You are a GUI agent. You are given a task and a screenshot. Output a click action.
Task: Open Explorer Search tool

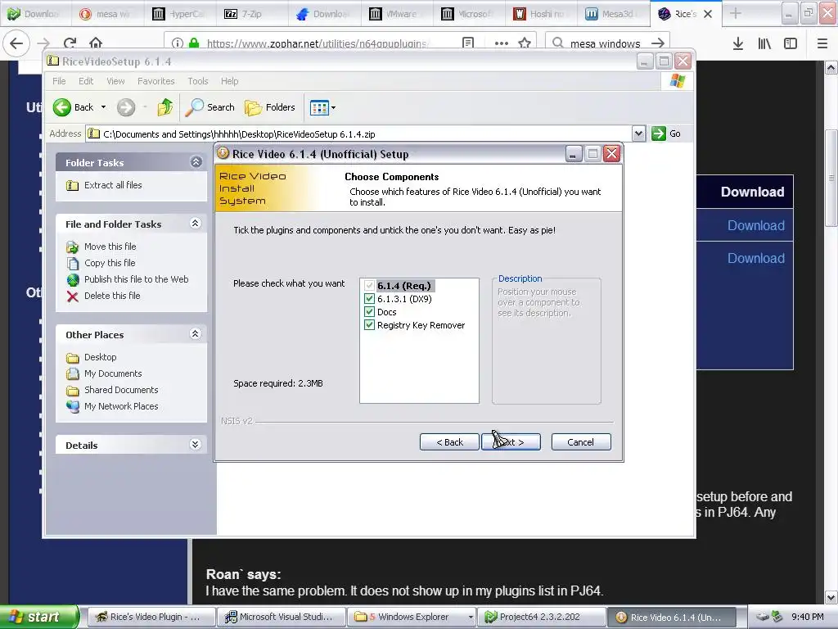209,107
